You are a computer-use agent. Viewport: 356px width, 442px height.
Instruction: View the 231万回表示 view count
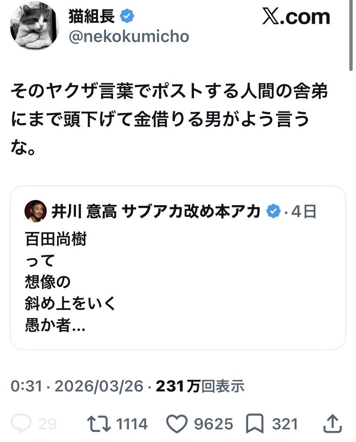pyautogui.click(x=200, y=387)
